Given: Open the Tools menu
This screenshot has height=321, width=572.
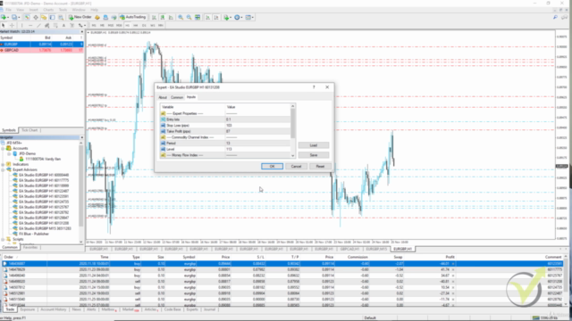Looking at the screenshot, I should (x=63, y=10).
